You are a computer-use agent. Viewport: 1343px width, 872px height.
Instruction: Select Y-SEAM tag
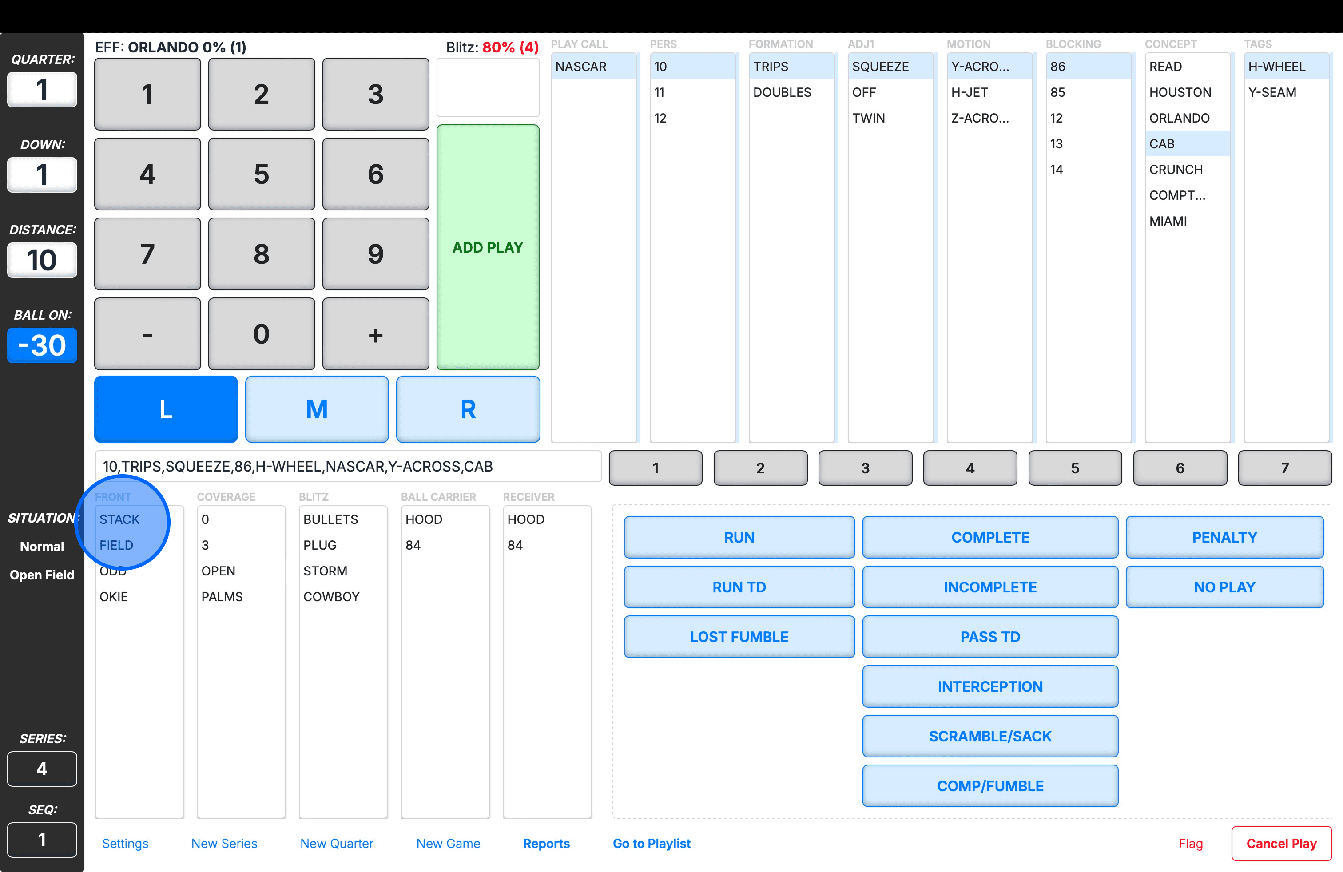point(1287,92)
